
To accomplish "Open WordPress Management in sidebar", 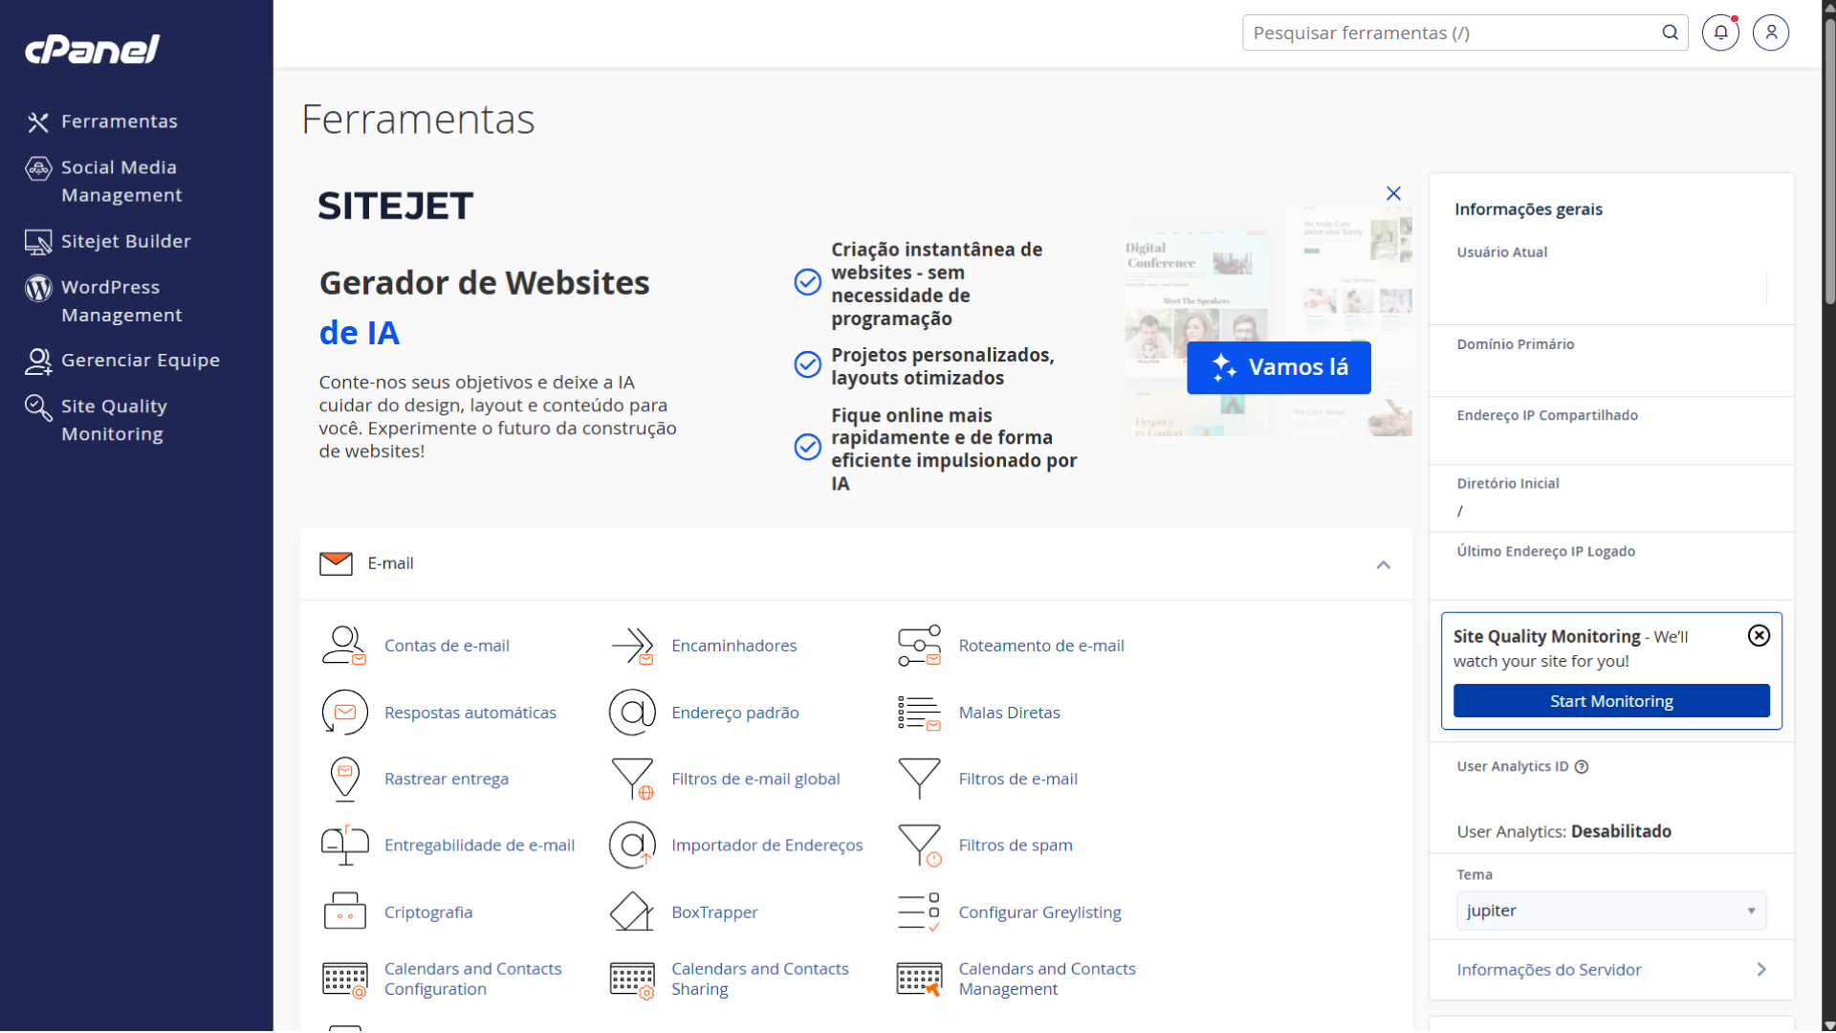I will pyautogui.click(x=121, y=300).
